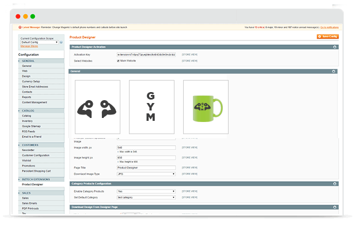Go to Contacts in the sidebar
The width and height of the screenshot is (357, 225).
[x=27, y=92]
